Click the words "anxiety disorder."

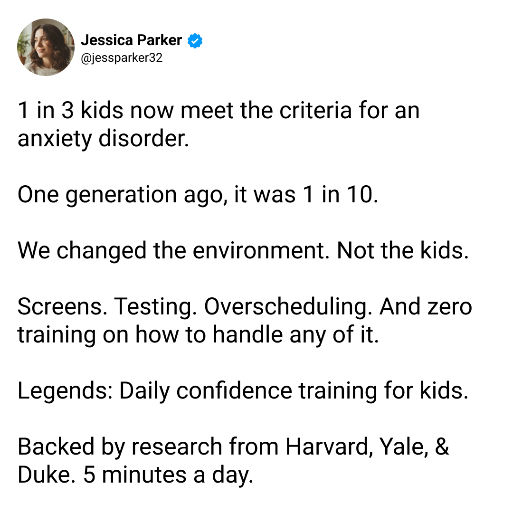[x=104, y=138]
